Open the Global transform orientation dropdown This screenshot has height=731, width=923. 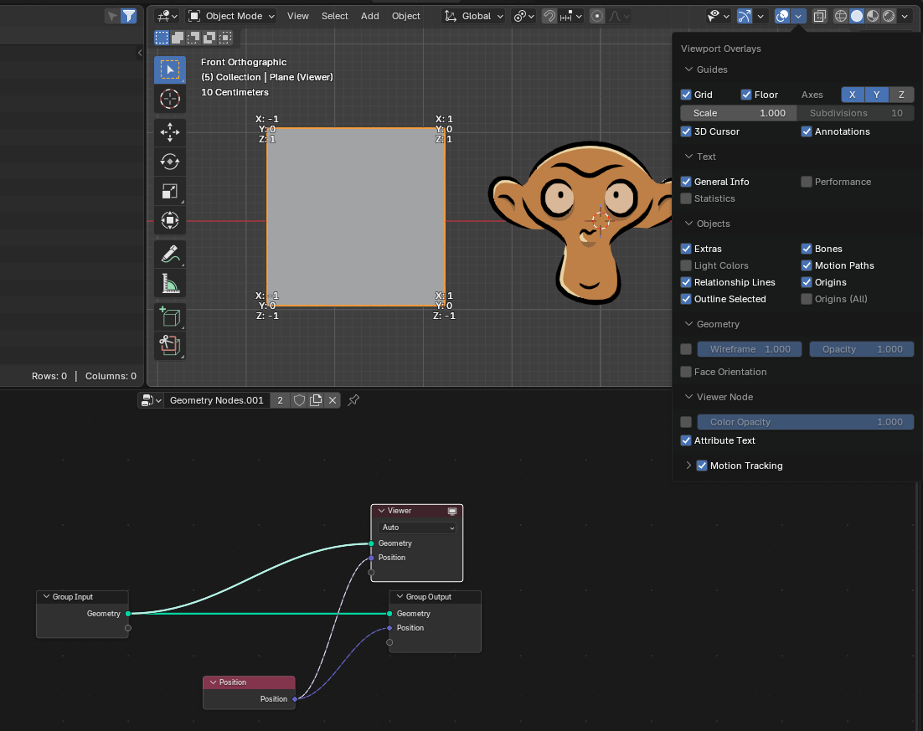(474, 16)
